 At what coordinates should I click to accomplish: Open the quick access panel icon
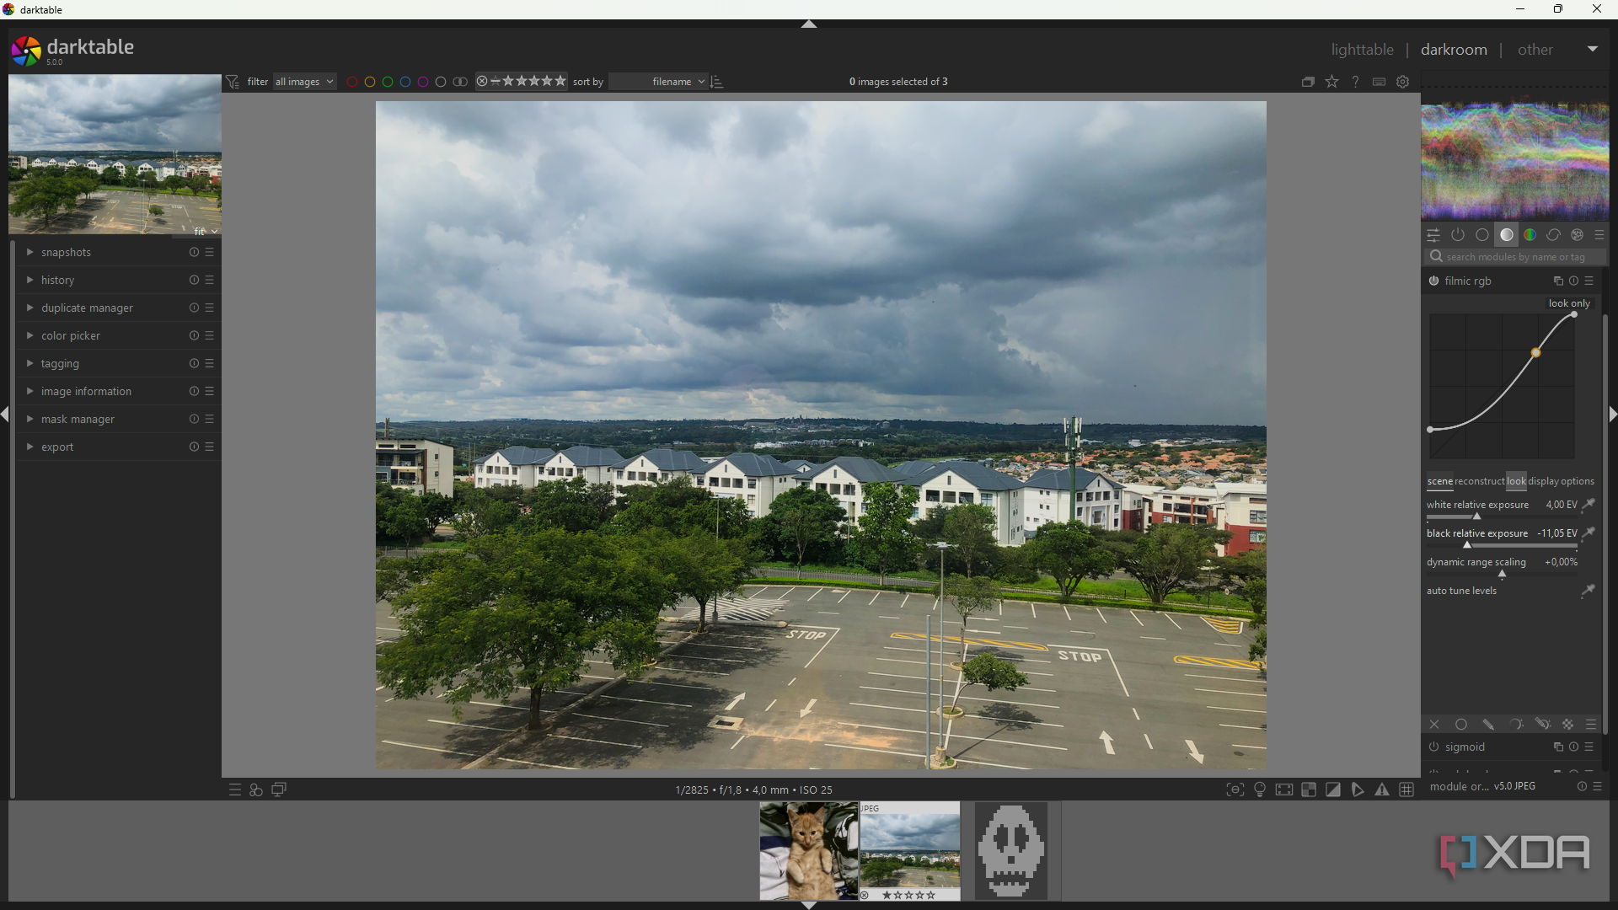click(1433, 235)
